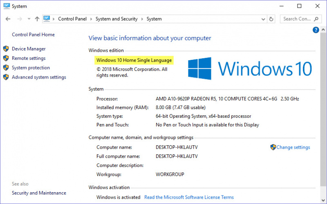Click the vertical scrollbar thumb
This screenshot has width=327, height=204.
pyautogui.click(x=323, y=109)
